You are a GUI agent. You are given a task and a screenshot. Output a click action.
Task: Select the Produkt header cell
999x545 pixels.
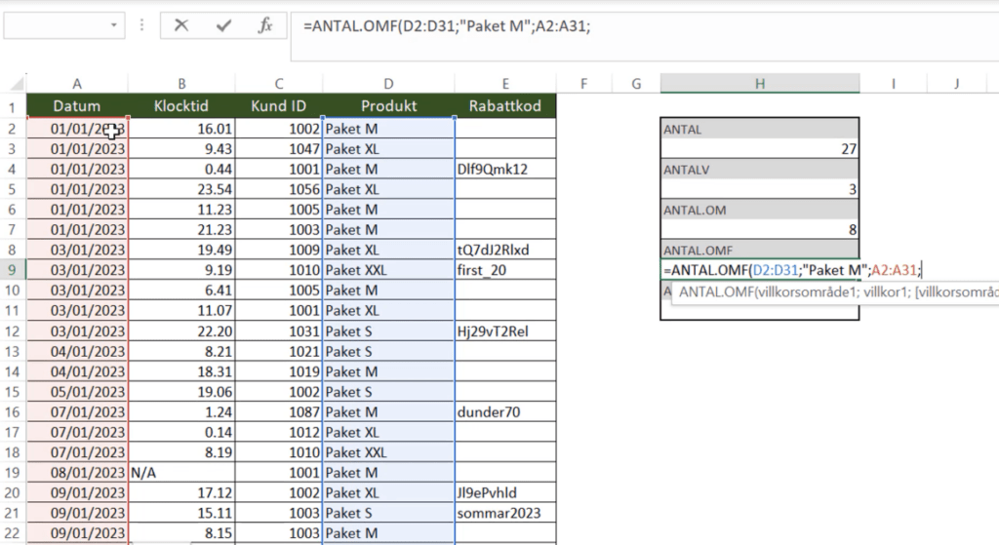click(x=388, y=106)
